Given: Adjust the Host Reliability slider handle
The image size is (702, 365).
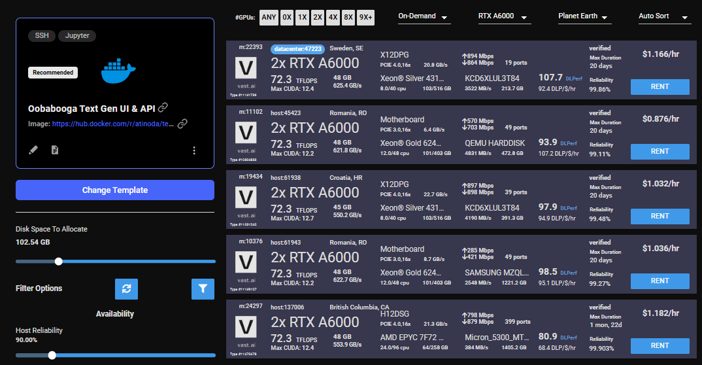Looking at the screenshot, I should [x=52, y=355].
